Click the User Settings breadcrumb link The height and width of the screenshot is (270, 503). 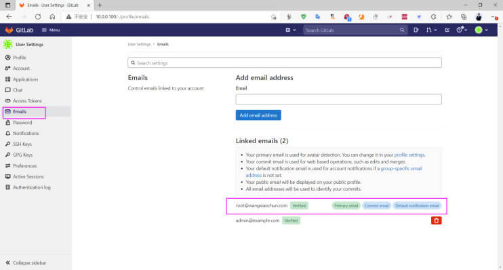pyautogui.click(x=139, y=44)
